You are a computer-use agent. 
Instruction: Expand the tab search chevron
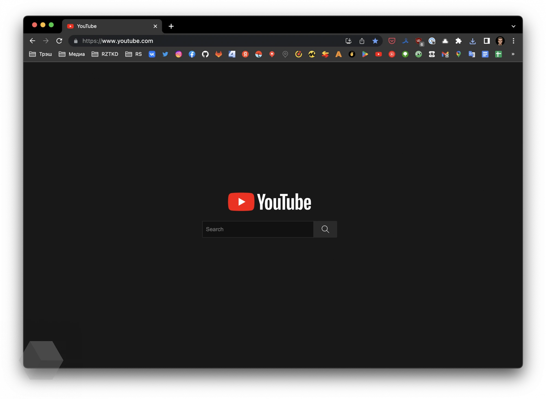click(514, 26)
